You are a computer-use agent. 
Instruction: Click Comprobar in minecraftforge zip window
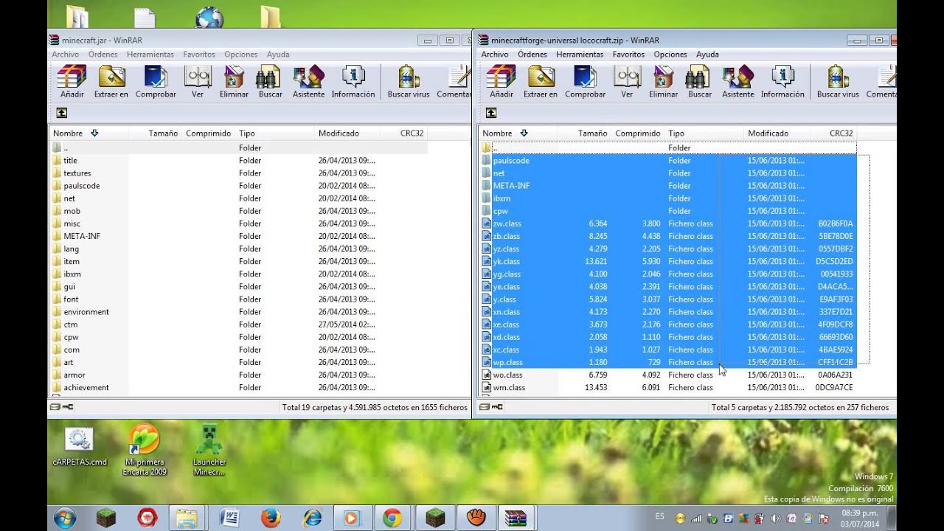coord(585,82)
